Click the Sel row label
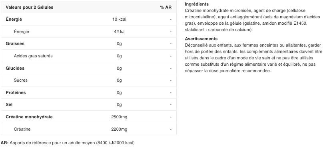Image resolution: width=325 pixels, height=149 pixels. coord(9,104)
